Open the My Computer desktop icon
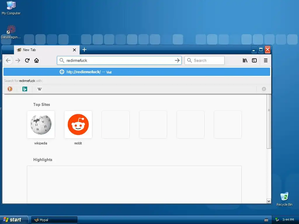 click(x=11, y=8)
